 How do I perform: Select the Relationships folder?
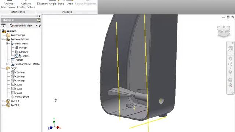coord(18,35)
